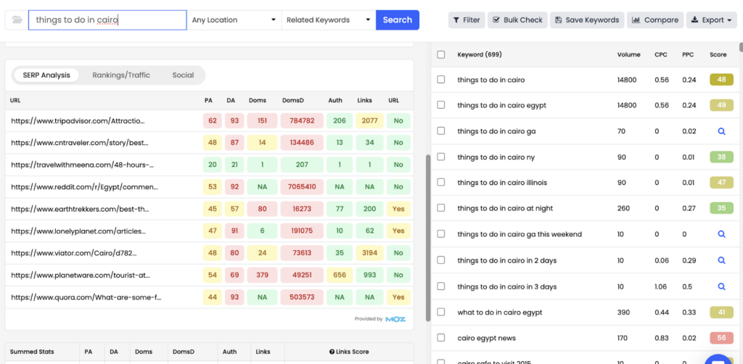Click the DA column header in SERP table
Viewport: 743px width, 364px height.
point(231,100)
